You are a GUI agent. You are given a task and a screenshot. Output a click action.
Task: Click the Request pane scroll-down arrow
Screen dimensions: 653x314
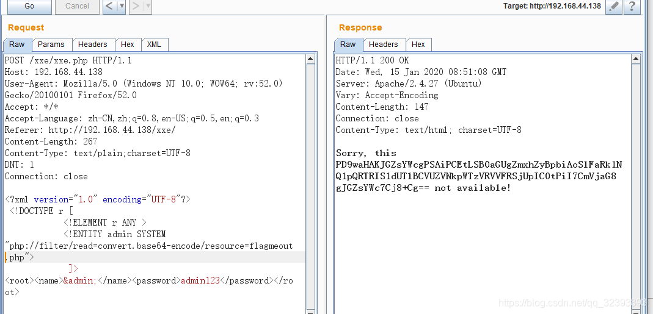pos(310,311)
